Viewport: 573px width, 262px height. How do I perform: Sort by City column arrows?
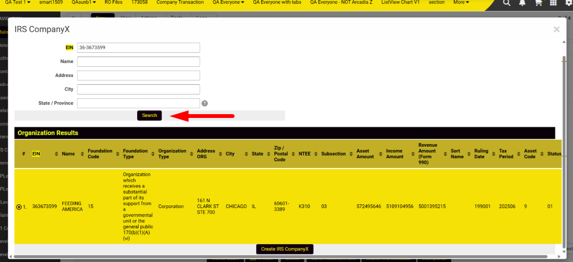click(x=247, y=154)
